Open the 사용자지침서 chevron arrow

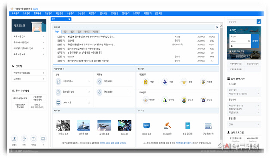pos(89,81)
